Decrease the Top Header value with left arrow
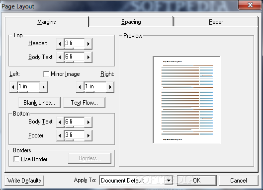The image size is (263, 190). pyautogui.click(x=60, y=44)
